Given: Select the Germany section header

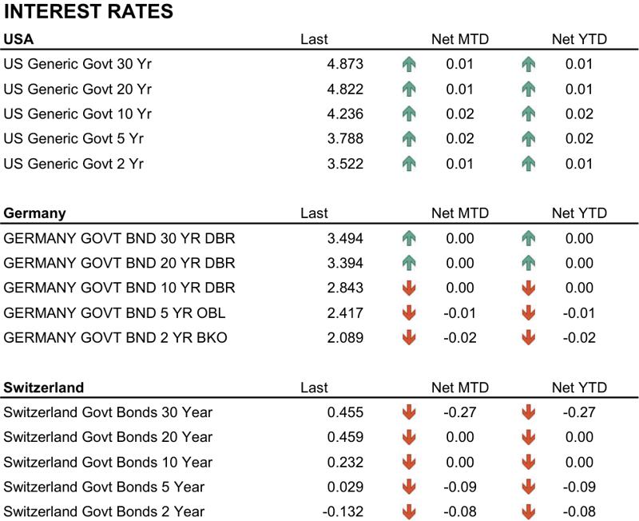Looking at the screenshot, I should click(x=34, y=213).
